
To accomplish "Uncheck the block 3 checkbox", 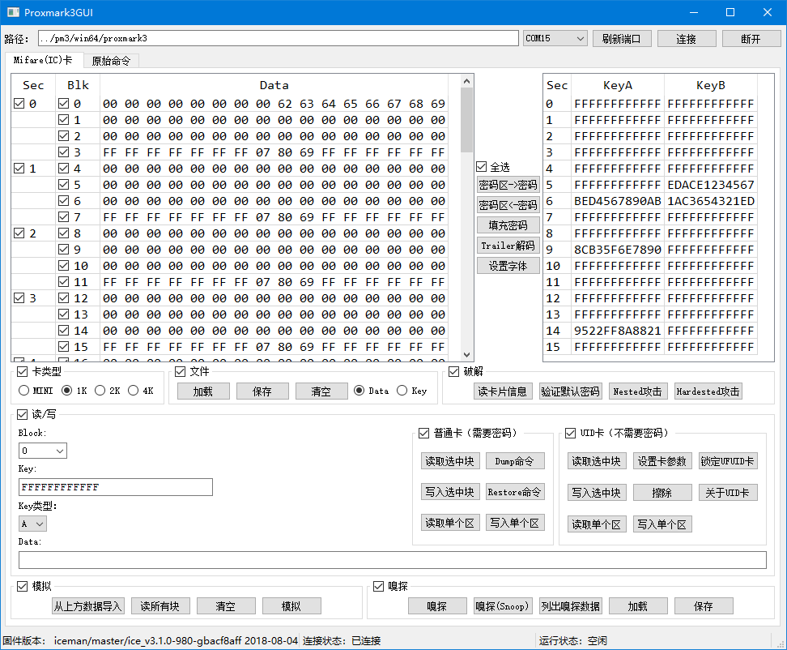I will coord(64,152).
